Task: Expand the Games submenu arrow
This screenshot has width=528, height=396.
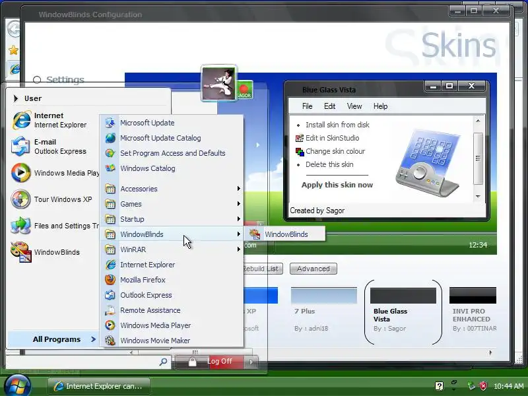Action: tap(238, 204)
